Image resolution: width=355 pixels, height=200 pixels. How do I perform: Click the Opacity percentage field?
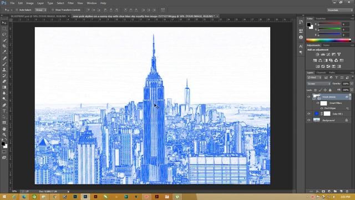pyautogui.click(x=346, y=84)
